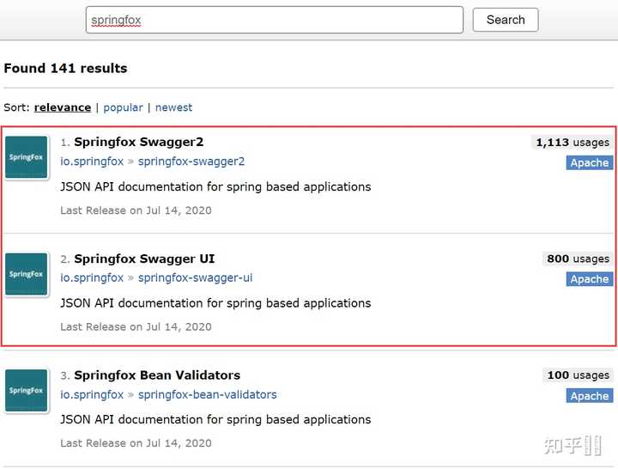Screen dimensions: 618x469
Task: Sort results by popular
Action: pos(123,107)
